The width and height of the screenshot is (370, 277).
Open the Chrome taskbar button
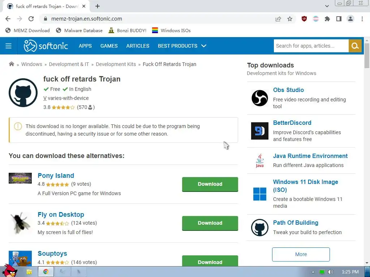tap(46, 272)
